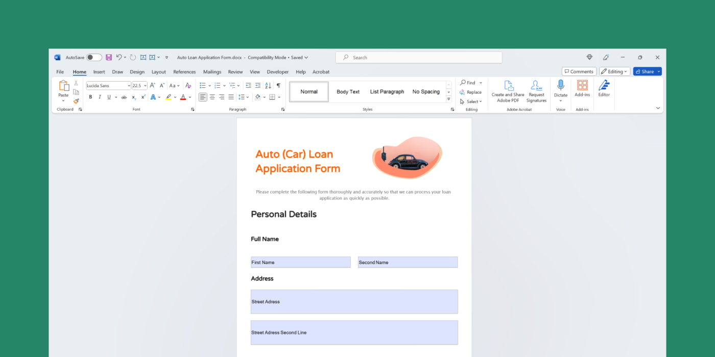
Task: Launch the Editor pane
Action: point(604,91)
